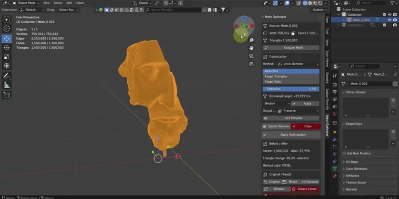This screenshot has height=199, width=399.
Task: Click the Analyze Mesh button
Action: [x=291, y=48]
